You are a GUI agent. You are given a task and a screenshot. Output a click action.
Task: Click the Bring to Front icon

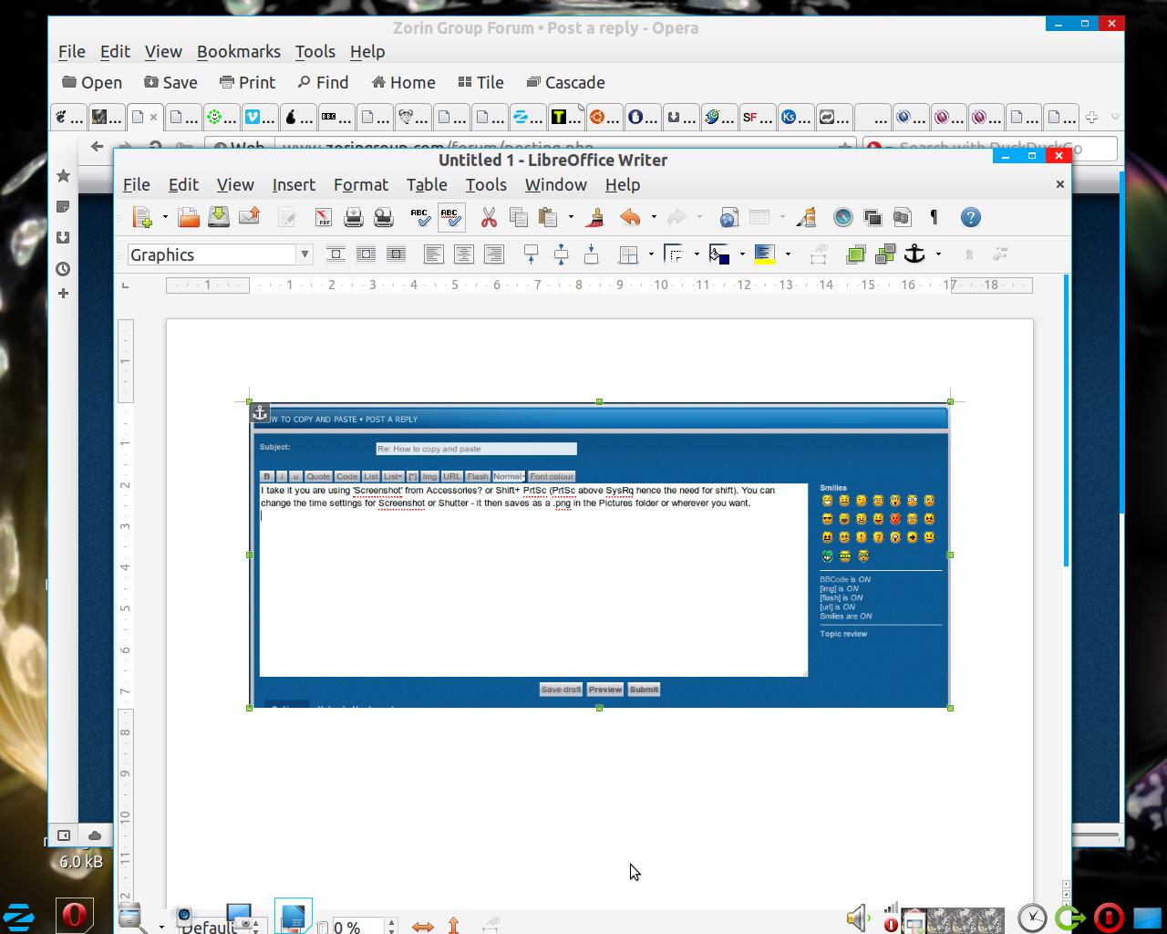pos(855,254)
